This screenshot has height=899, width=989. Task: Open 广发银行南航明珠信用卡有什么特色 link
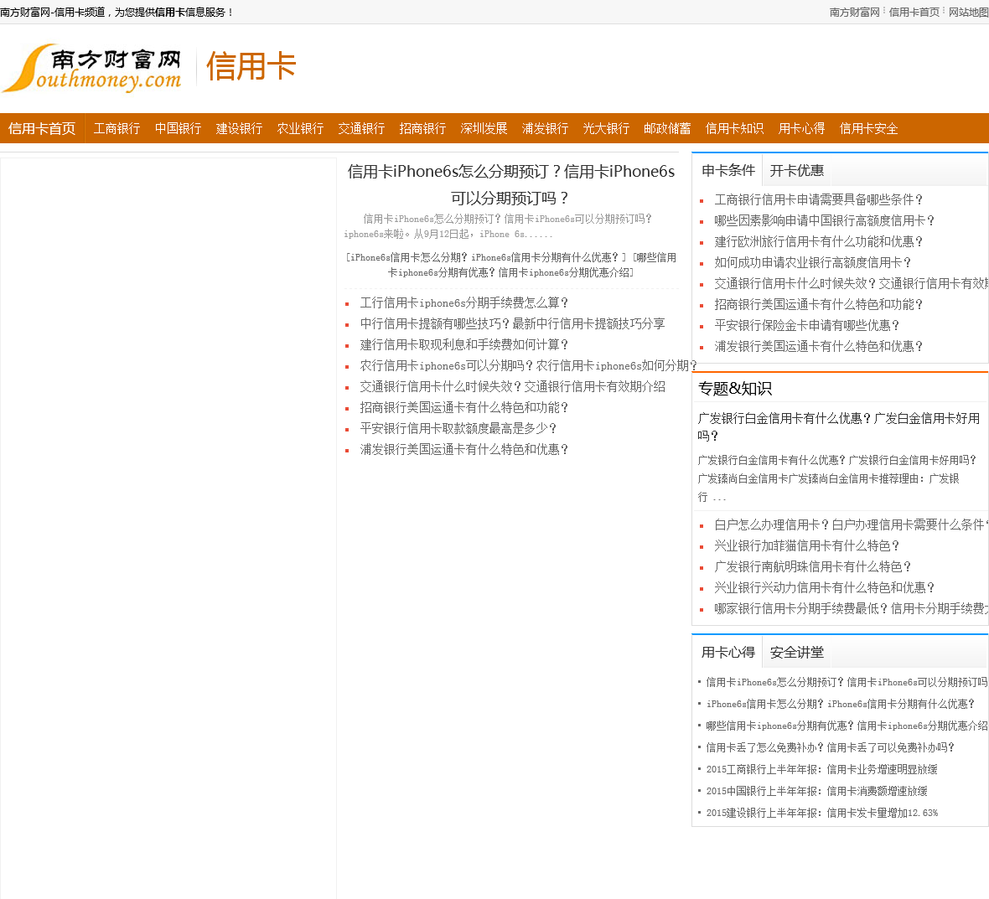(x=812, y=566)
